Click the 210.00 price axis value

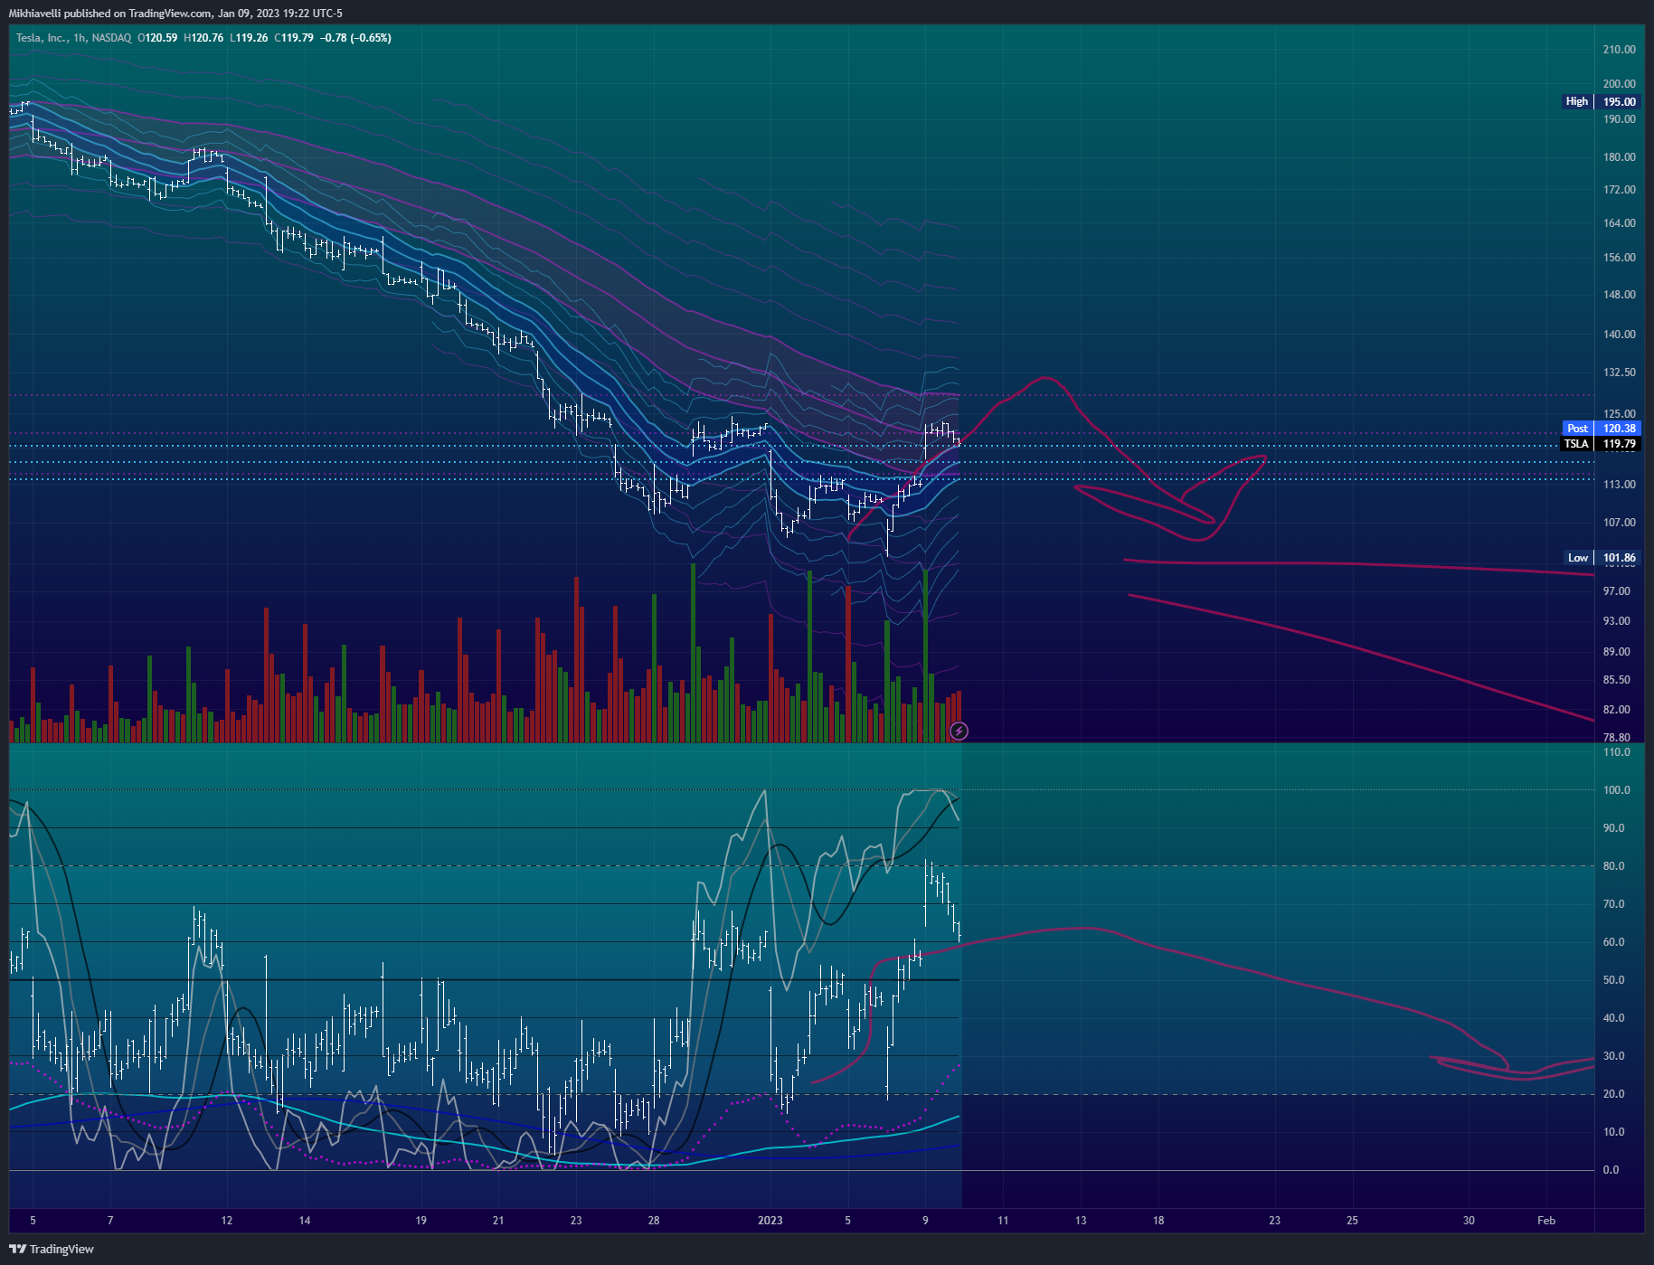pyautogui.click(x=1619, y=50)
